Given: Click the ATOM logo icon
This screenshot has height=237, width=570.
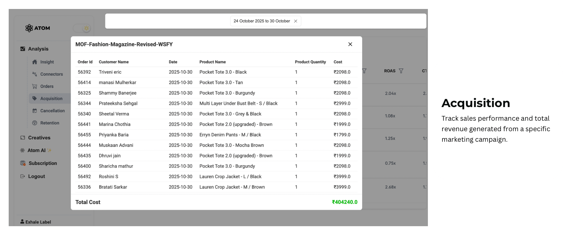Looking at the screenshot, I should pos(29,28).
